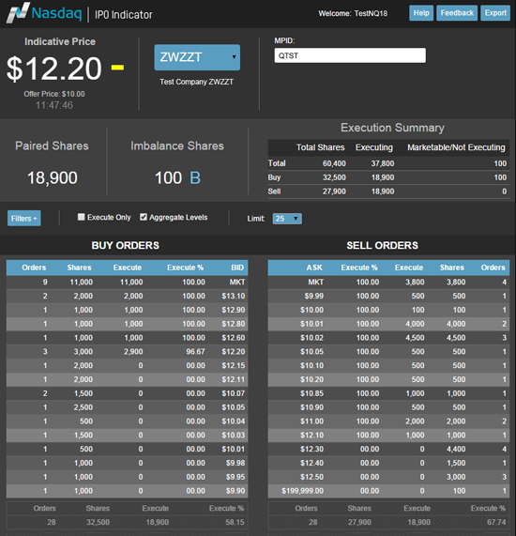Viewport: 516px width, 536px height.
Task: Open the ZWZZT symbol dropdown
Action: (x=197, y=57)
